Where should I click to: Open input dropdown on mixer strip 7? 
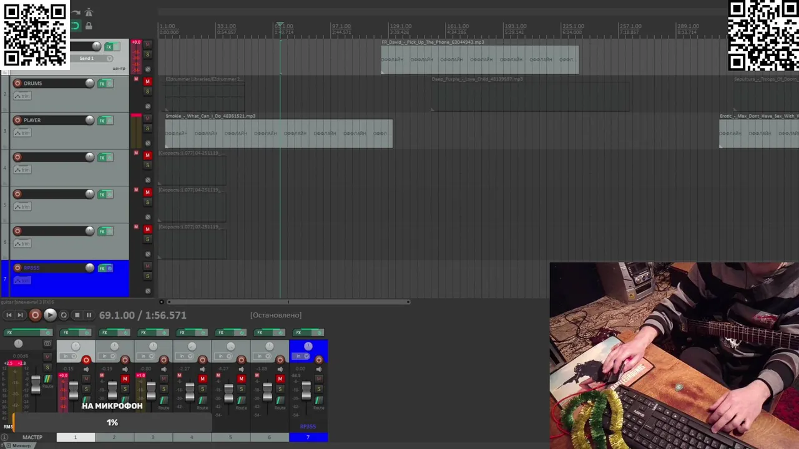(301, 357)
